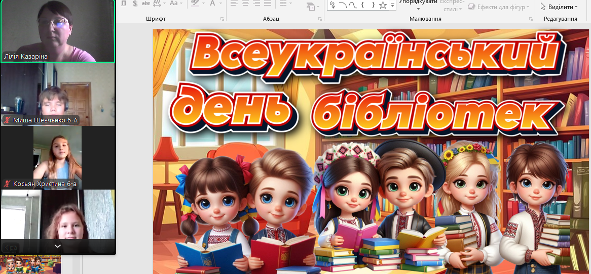
Task: Open the Абзац dialog launcher
Action: click(319, 19)
